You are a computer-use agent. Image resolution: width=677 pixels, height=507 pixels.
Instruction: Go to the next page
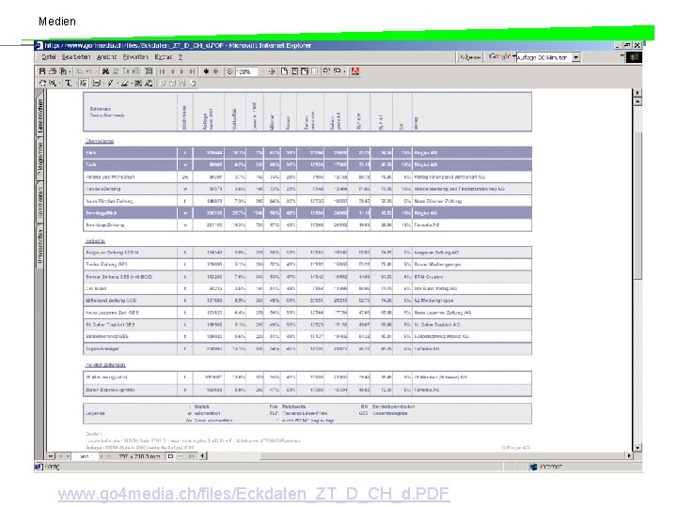click(182, 71)
